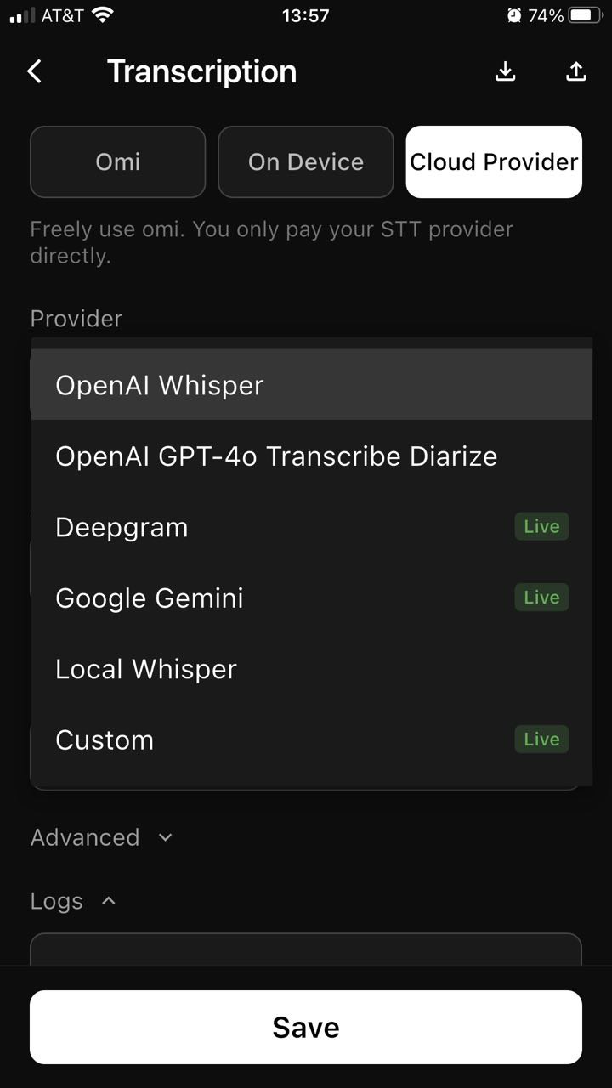The height and width of the screenshot is (1088, 612).
Task: Tap the alarm clock status icon
Action: 513,15
